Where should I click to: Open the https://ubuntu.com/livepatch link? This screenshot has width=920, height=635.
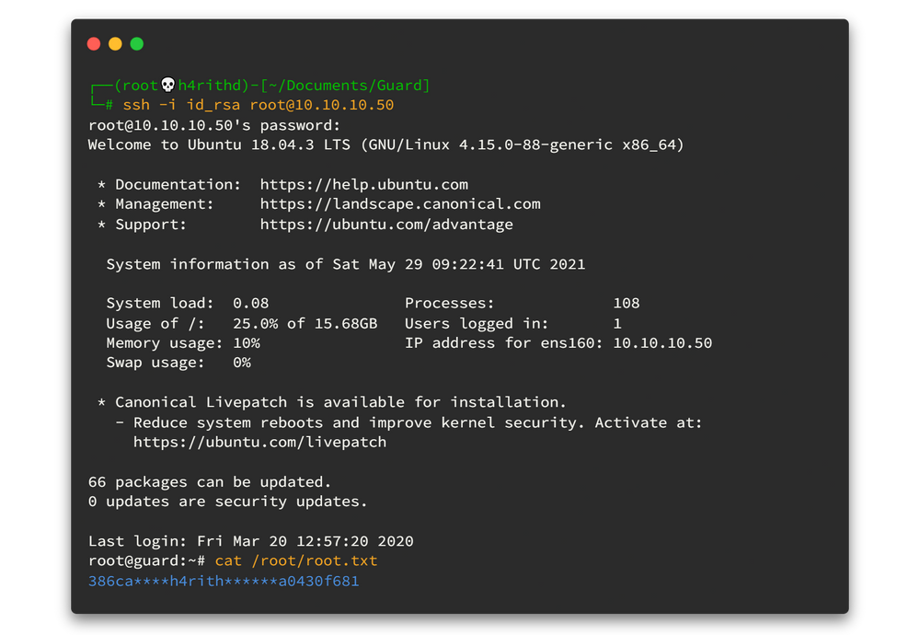[x=259, y=442]
